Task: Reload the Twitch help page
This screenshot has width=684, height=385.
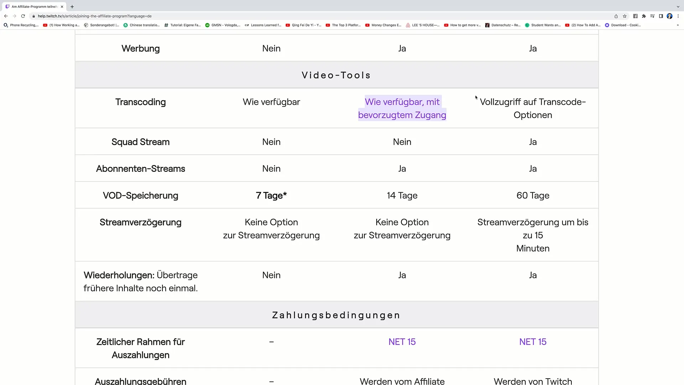Action: pyautogui.click(x=23, y=16)
